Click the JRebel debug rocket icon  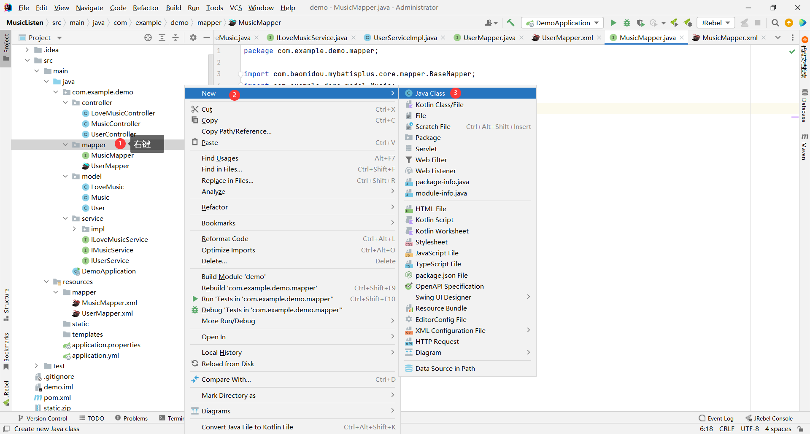(x=688, y=23)
